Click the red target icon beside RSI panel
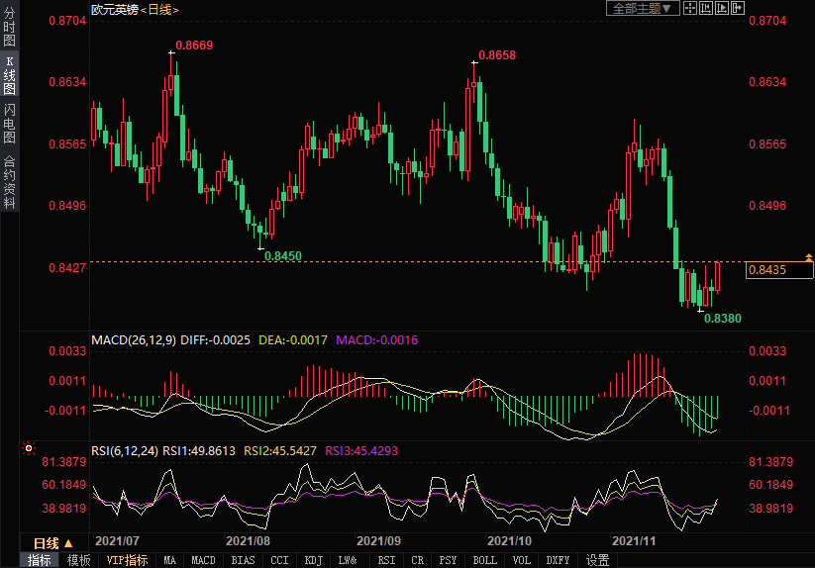This screenshot has height=568, width=815. 29,449
